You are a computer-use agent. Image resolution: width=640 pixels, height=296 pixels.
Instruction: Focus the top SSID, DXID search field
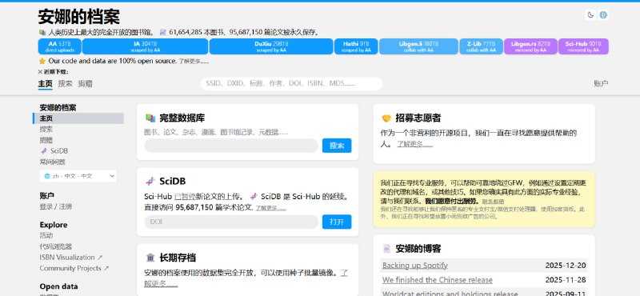pyautogui.click(x=291, y=84)
